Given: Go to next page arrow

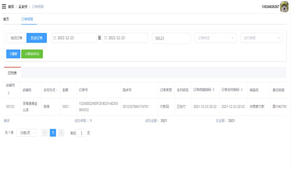Looking at the screenshot, I should pyautogui.click(x=61, y=133).
